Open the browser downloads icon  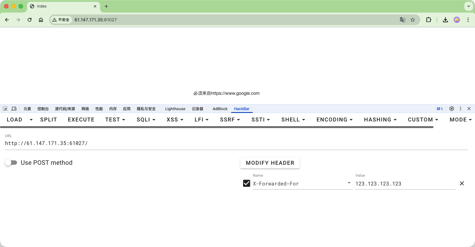coord(445,20)
